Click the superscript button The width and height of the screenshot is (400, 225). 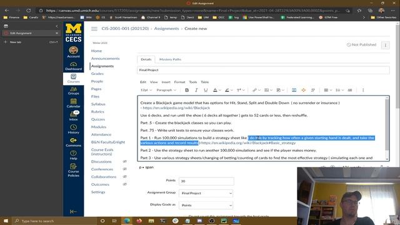click(x=239, y=90)
